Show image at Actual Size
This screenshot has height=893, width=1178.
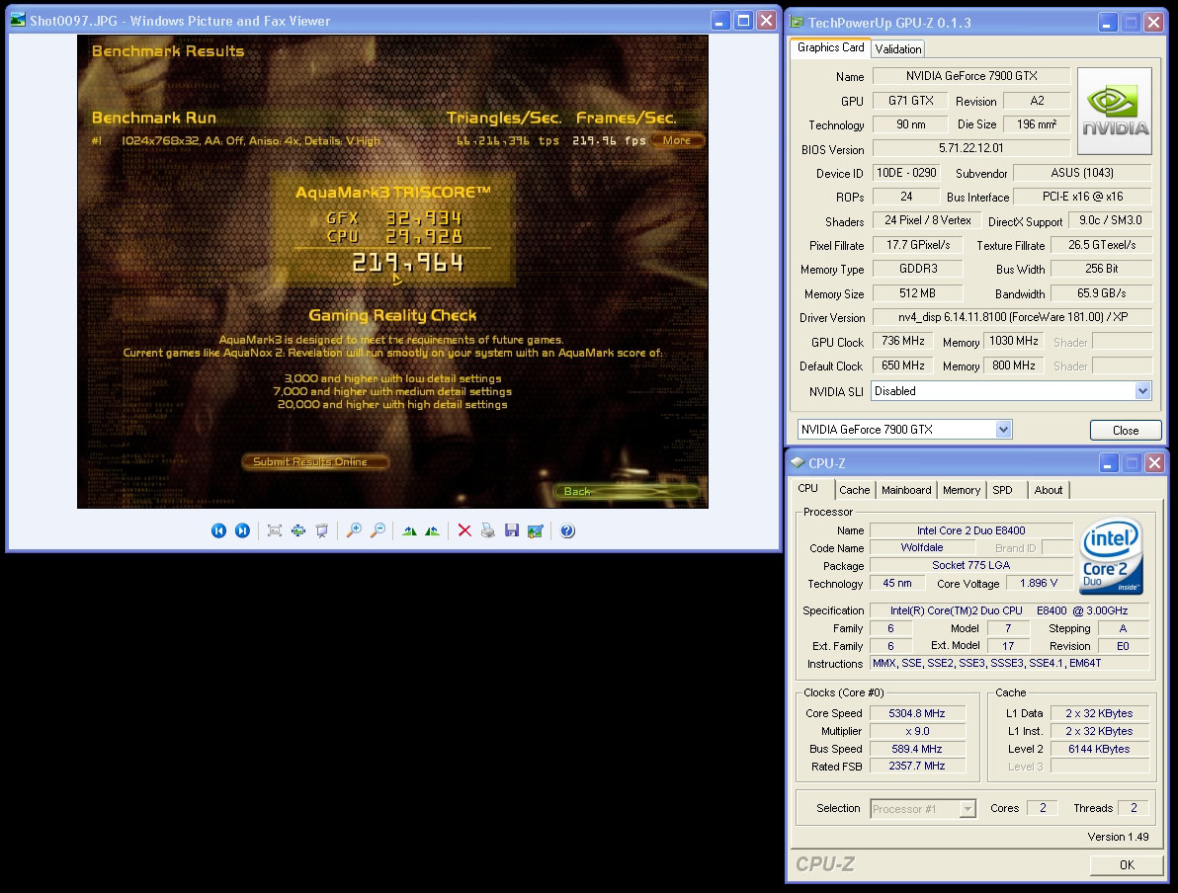[x=298, y=531]
